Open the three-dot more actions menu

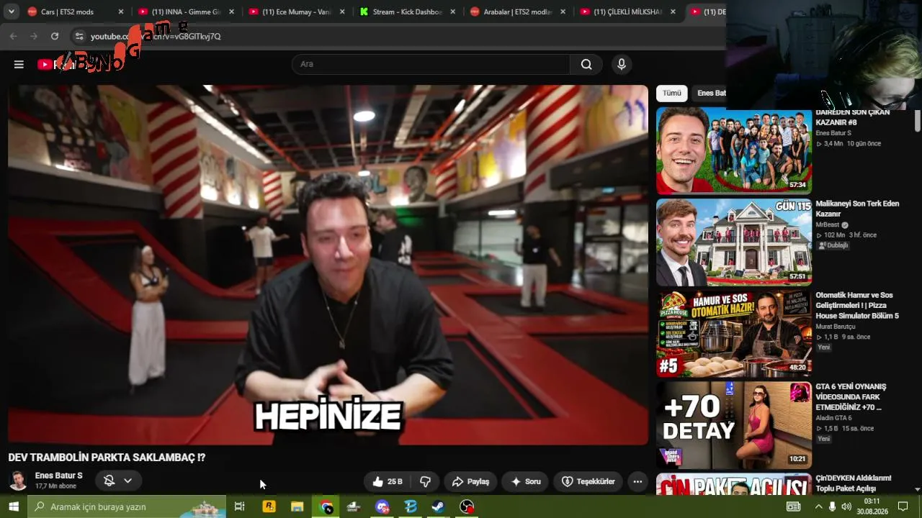(637, 481)
